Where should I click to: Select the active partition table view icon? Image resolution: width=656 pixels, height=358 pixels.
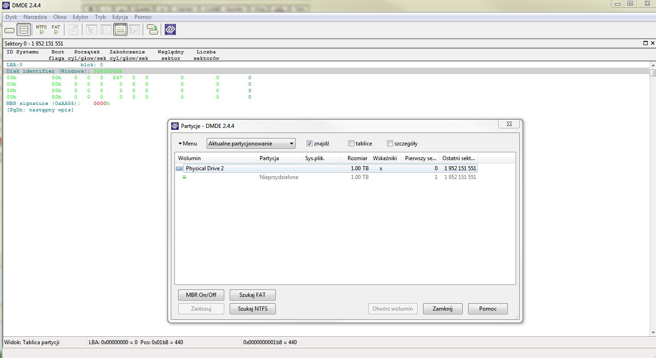(121, 30)
